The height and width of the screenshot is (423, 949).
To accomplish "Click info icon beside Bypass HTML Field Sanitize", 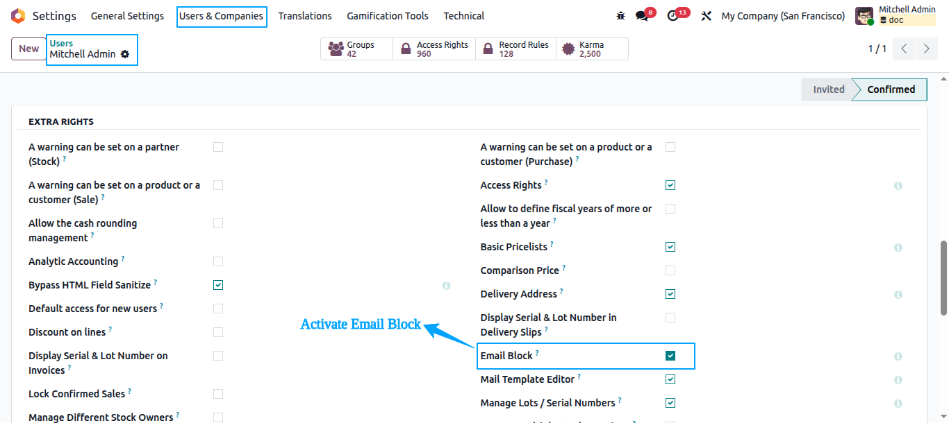I will coord(446,286).
